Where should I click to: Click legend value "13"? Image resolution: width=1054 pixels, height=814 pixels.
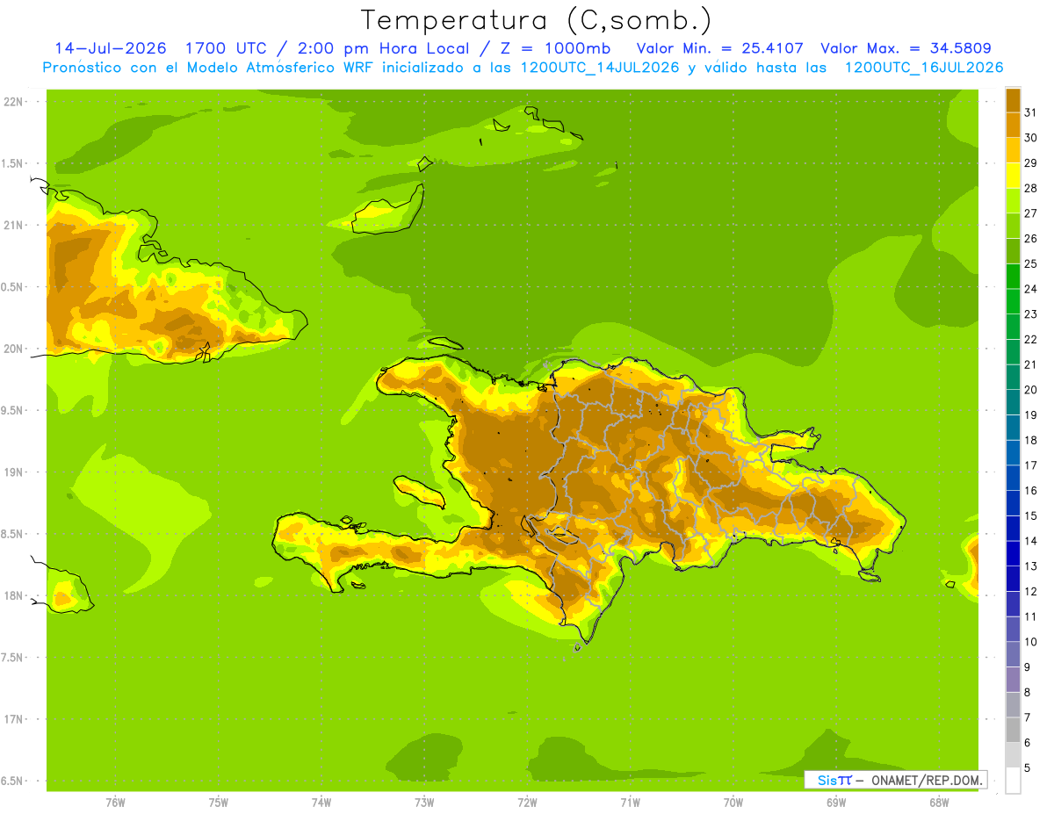click(x=1031, y=566)
